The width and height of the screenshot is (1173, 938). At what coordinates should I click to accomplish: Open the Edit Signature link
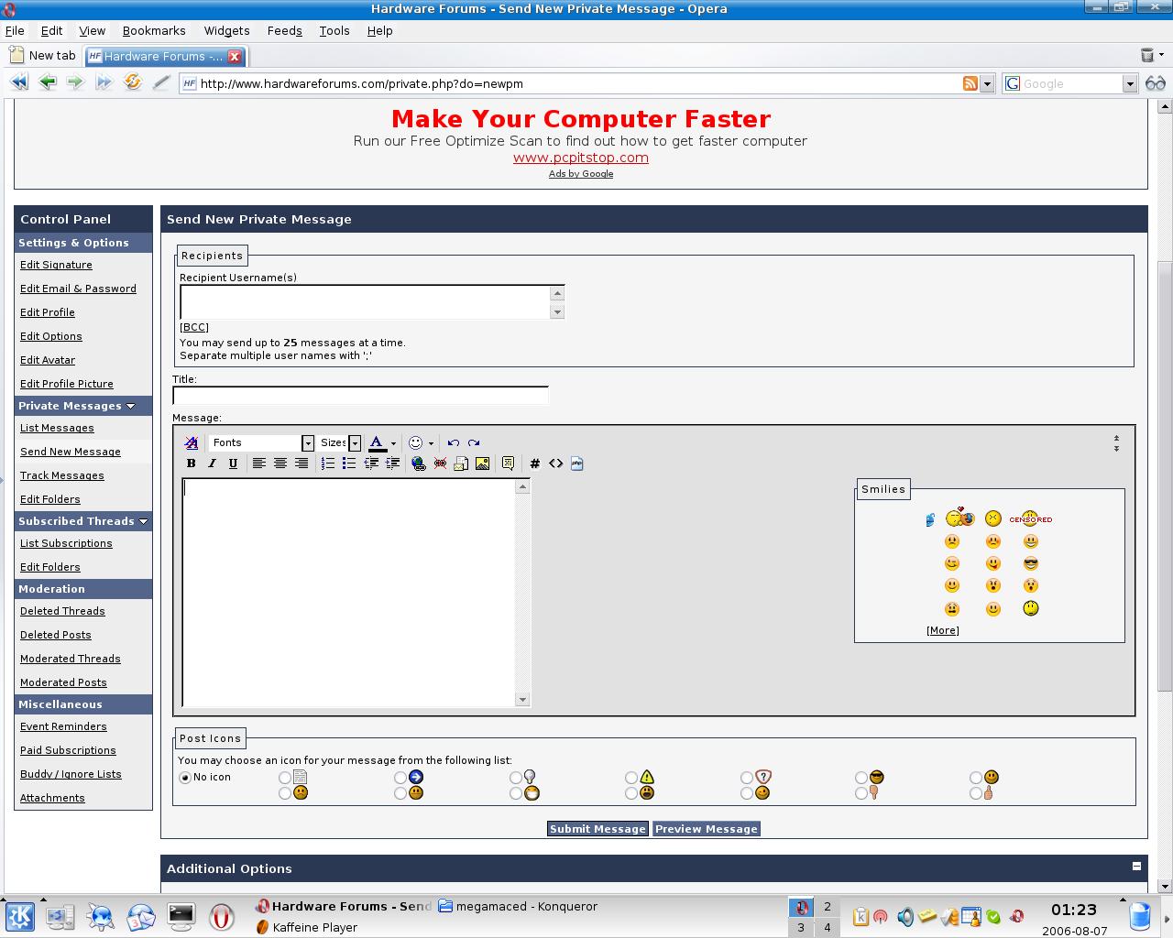(56, 265)
